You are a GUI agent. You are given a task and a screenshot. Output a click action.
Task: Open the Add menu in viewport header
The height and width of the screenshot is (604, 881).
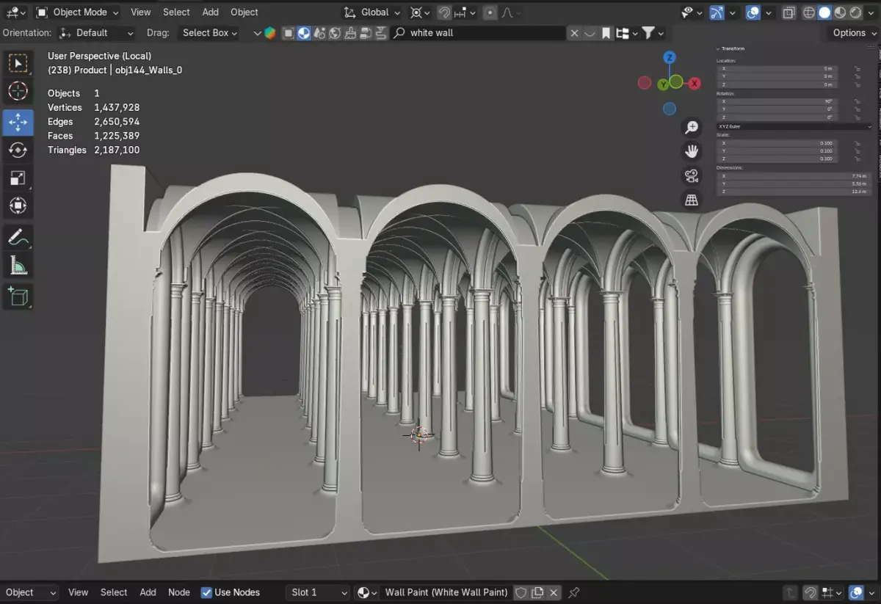tap(210, 12)
